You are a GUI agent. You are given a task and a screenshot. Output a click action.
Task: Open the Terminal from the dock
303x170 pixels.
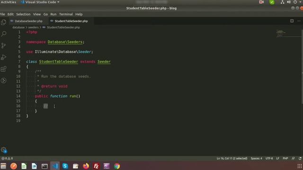coord(45,166)
